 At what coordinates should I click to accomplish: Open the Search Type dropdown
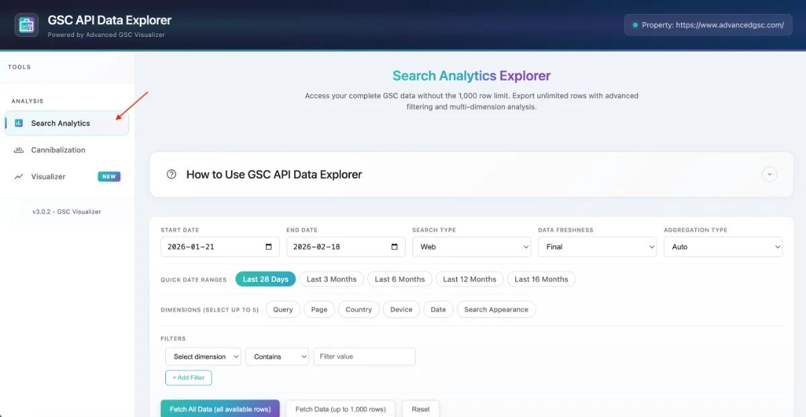point(472,247)
